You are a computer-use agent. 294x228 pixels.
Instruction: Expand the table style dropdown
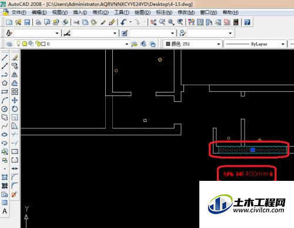(x=172, y=33)
